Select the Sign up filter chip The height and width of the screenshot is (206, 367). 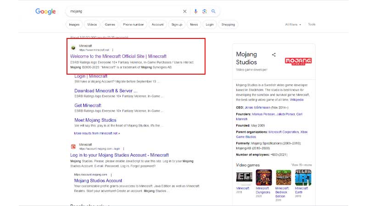tap(177, 25)
